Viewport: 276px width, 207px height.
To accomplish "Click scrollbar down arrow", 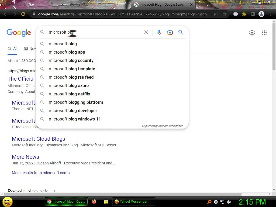I will click(274, 190).
